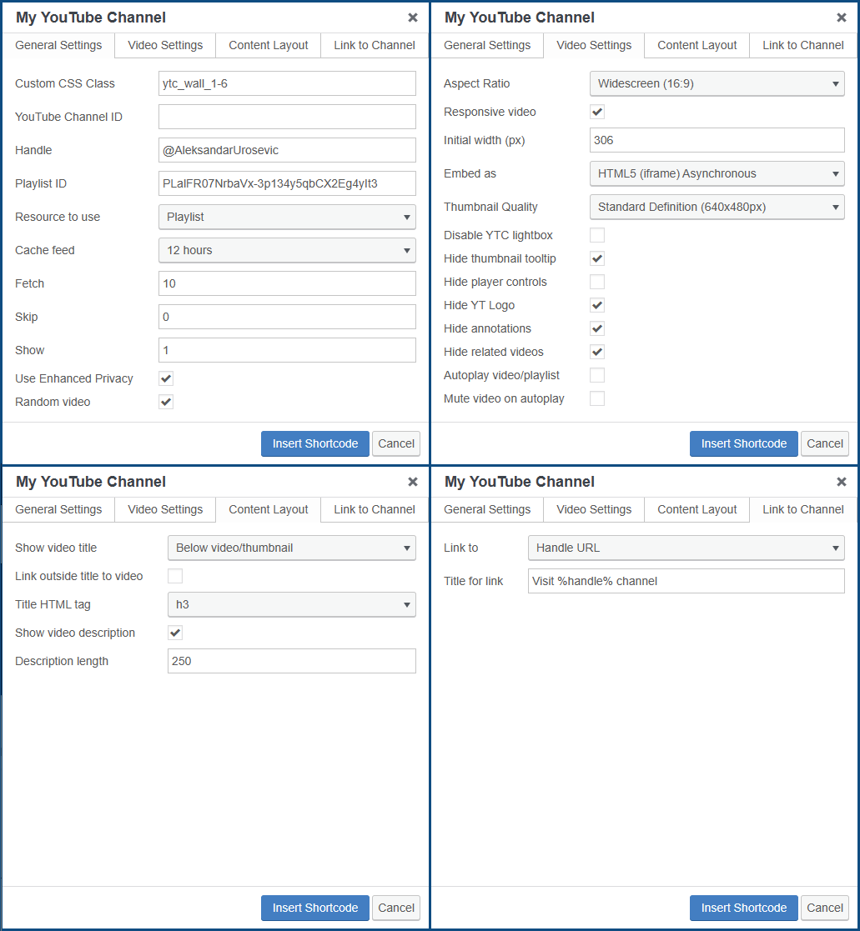Focus the Custom CSS Class field
This screenshot has height=931, width=860.
click(x=287, y=83)
